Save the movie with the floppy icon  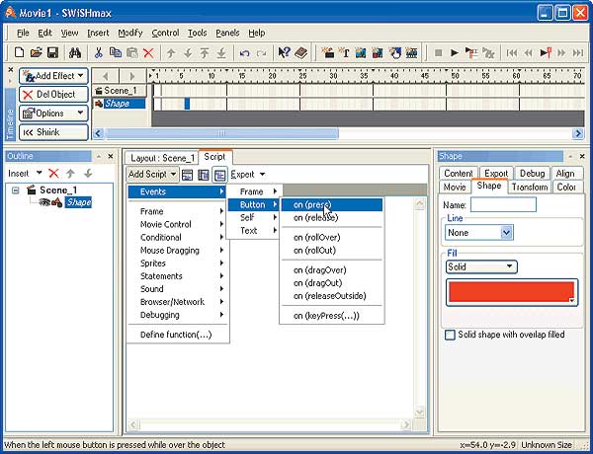point(52,52)
